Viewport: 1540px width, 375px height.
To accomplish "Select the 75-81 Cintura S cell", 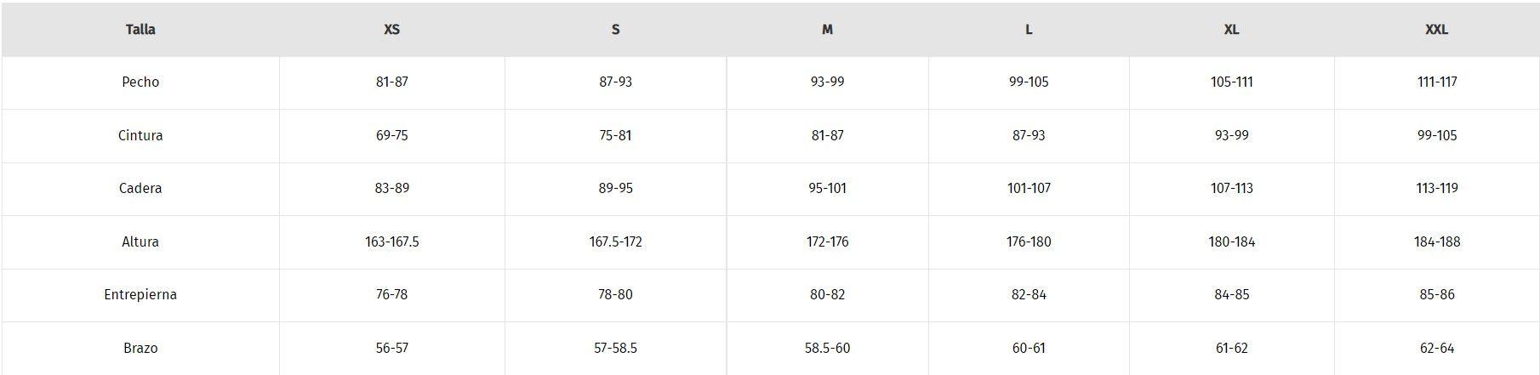I will click(x=615, y=135).
